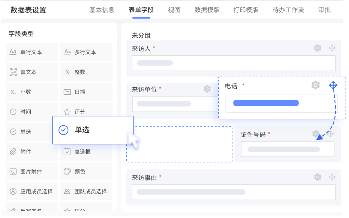The image size is (349, 218).
Task: Click move handle icon of 来访人 field
Action: point(332,48)
